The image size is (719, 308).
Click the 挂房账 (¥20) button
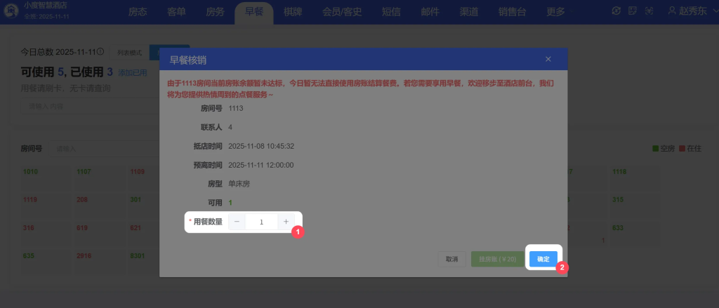(497, 259)
